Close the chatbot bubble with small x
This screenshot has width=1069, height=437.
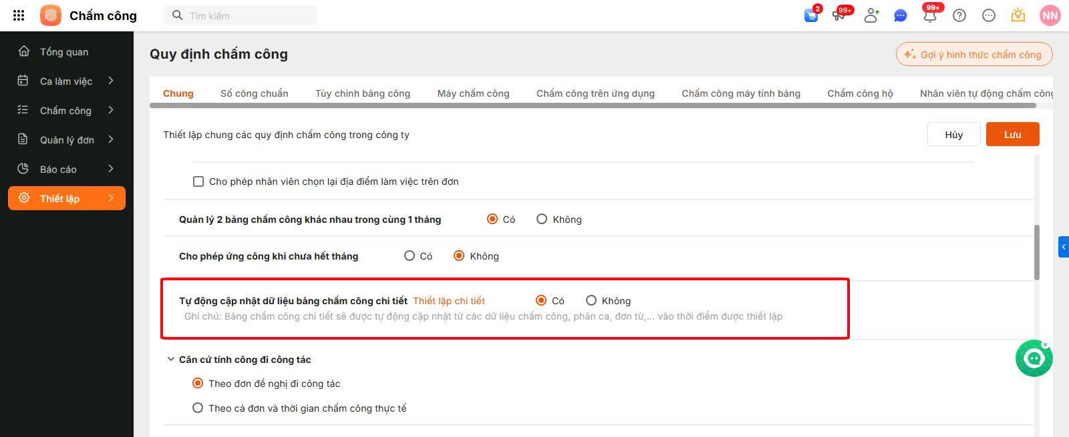click(x=1046, y=345)
